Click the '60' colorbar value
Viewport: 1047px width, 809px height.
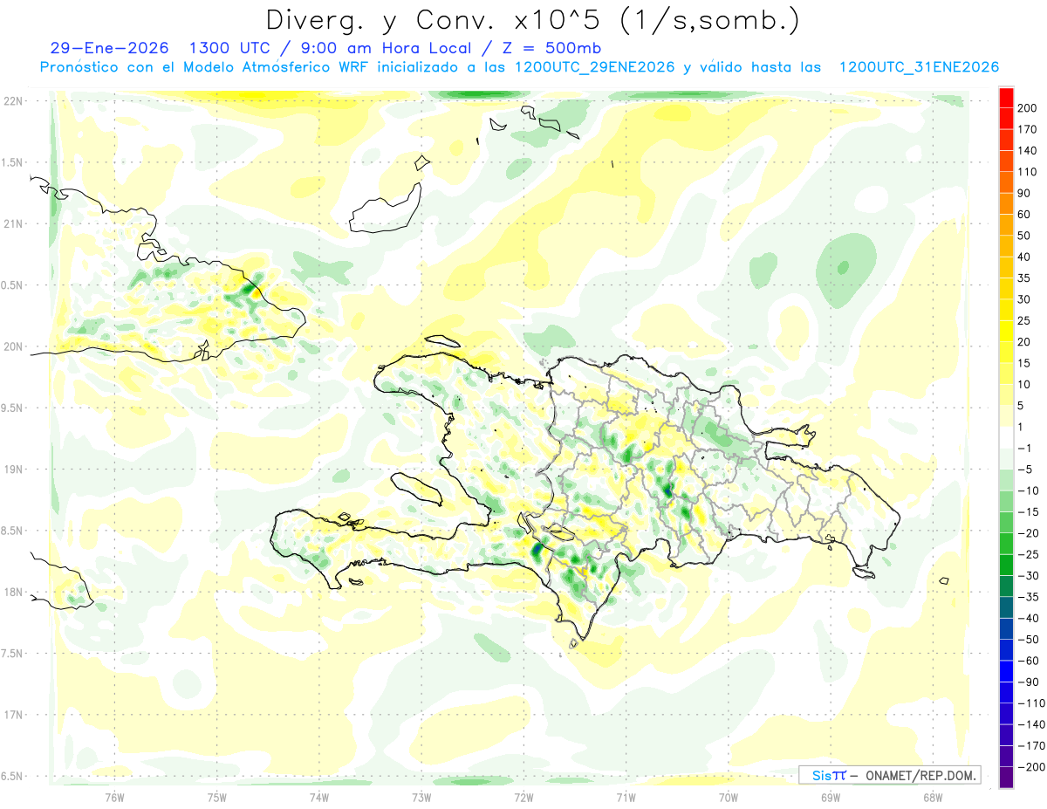pos(1025,214)
